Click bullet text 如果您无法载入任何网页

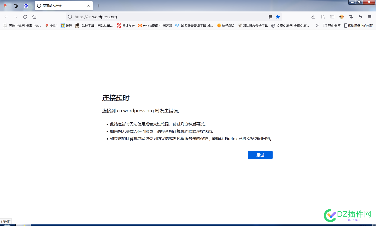pos(162,131)
